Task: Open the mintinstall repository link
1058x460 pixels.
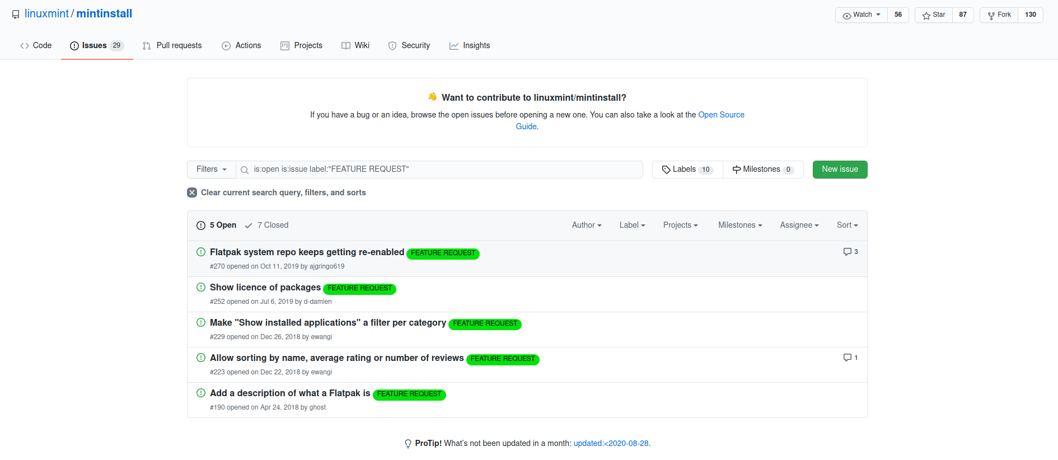Action: 104,13
